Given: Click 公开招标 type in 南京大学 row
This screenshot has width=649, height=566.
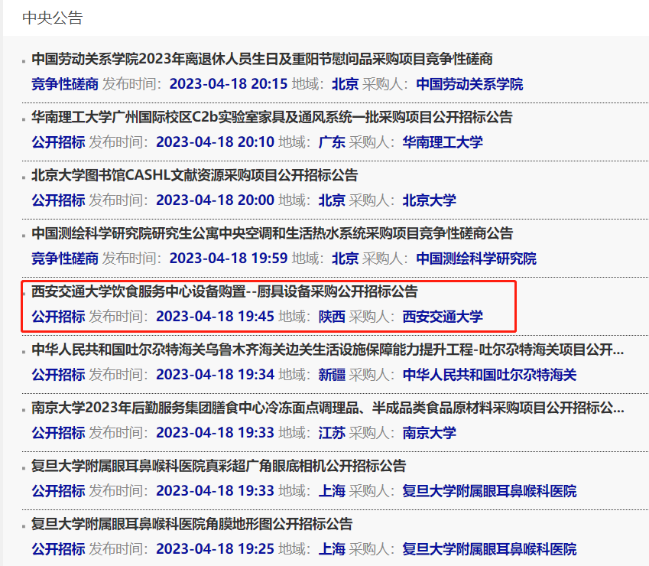Looking at the screenshot, I should (58, 433).
